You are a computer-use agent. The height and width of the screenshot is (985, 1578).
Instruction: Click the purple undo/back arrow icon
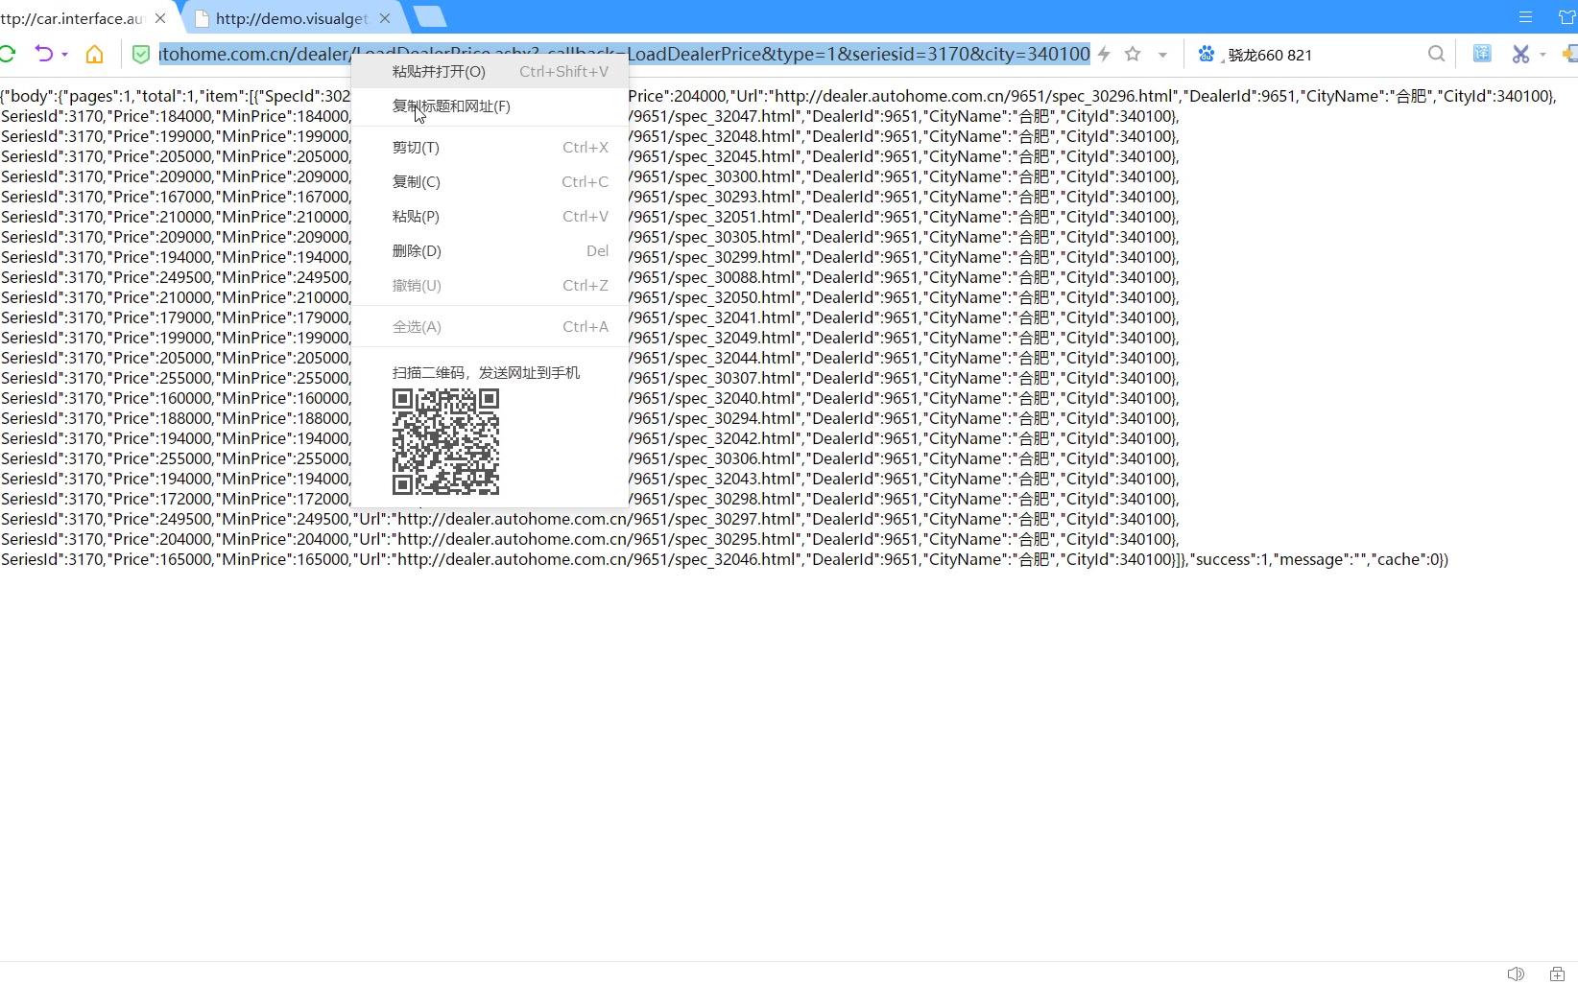(x=43, y=54)
